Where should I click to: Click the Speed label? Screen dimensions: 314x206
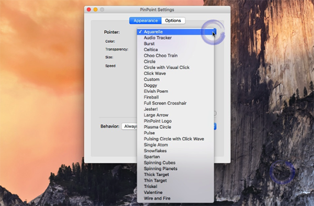110,66
